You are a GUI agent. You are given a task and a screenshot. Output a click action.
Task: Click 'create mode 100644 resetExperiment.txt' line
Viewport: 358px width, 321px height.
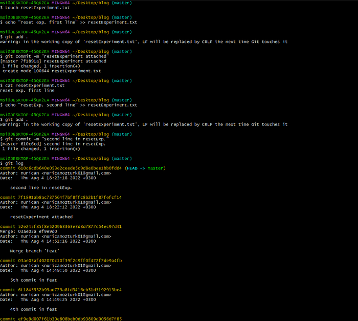click(52, 71)
